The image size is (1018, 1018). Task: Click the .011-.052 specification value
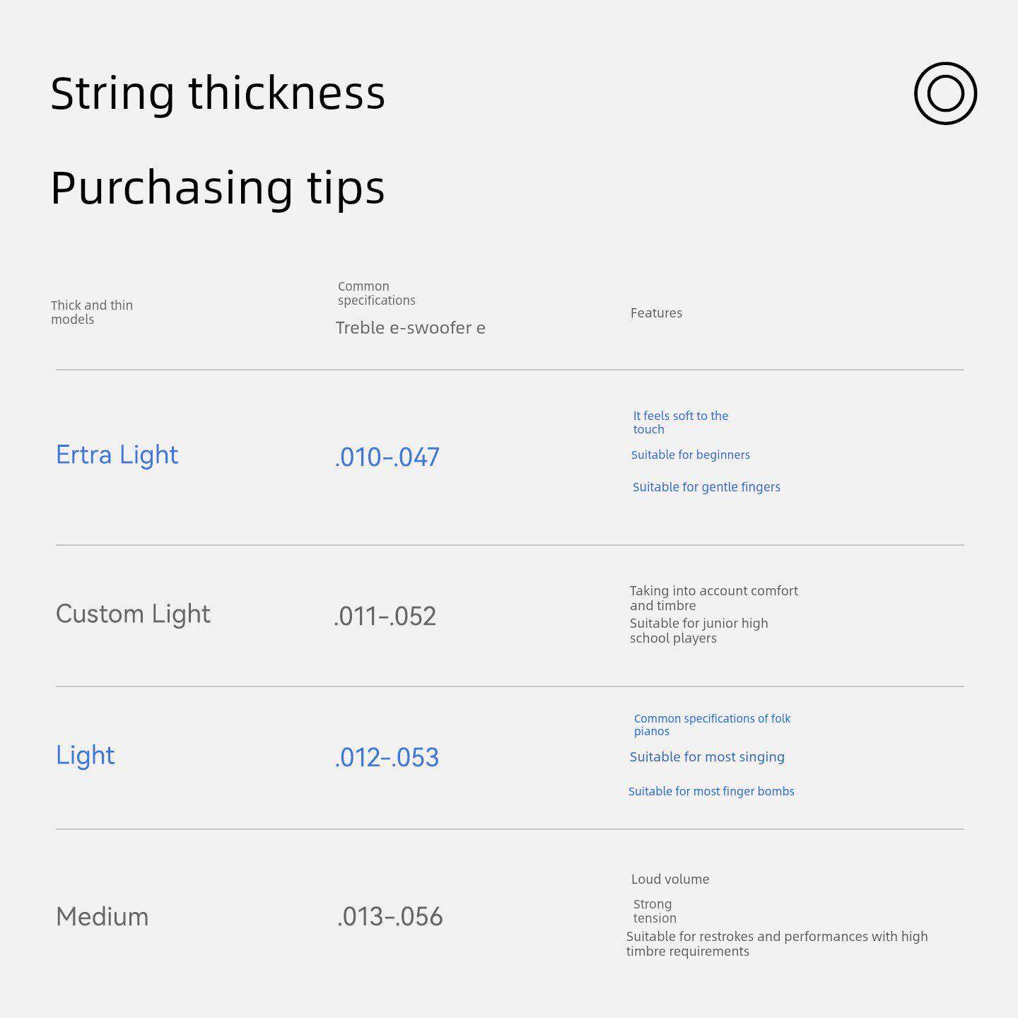(x=385, y=616)
